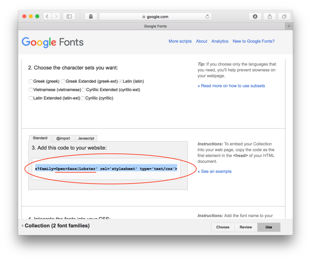The image size is (311, 261).
Task: Check the Vietnamese (vietnamese) option
Action: pos(31,90)
